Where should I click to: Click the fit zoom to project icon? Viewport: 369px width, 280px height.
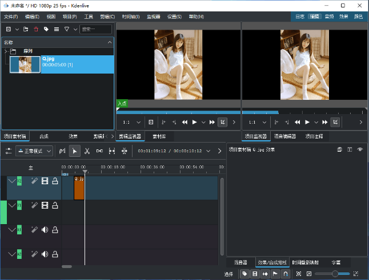coord(299,274)
